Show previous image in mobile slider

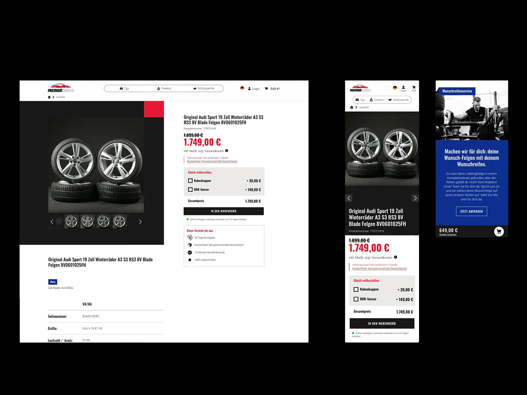click(349, 198)
